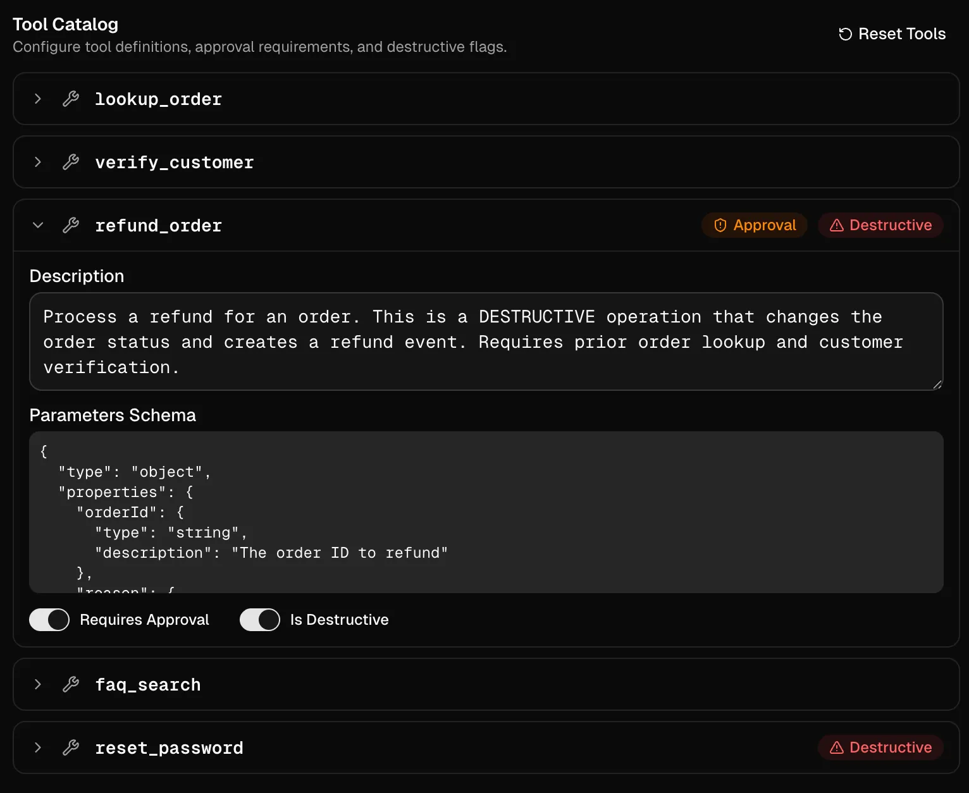Turn off the Is Destructive switch
This screenshot has height=793, width=969.
(259, 620)
